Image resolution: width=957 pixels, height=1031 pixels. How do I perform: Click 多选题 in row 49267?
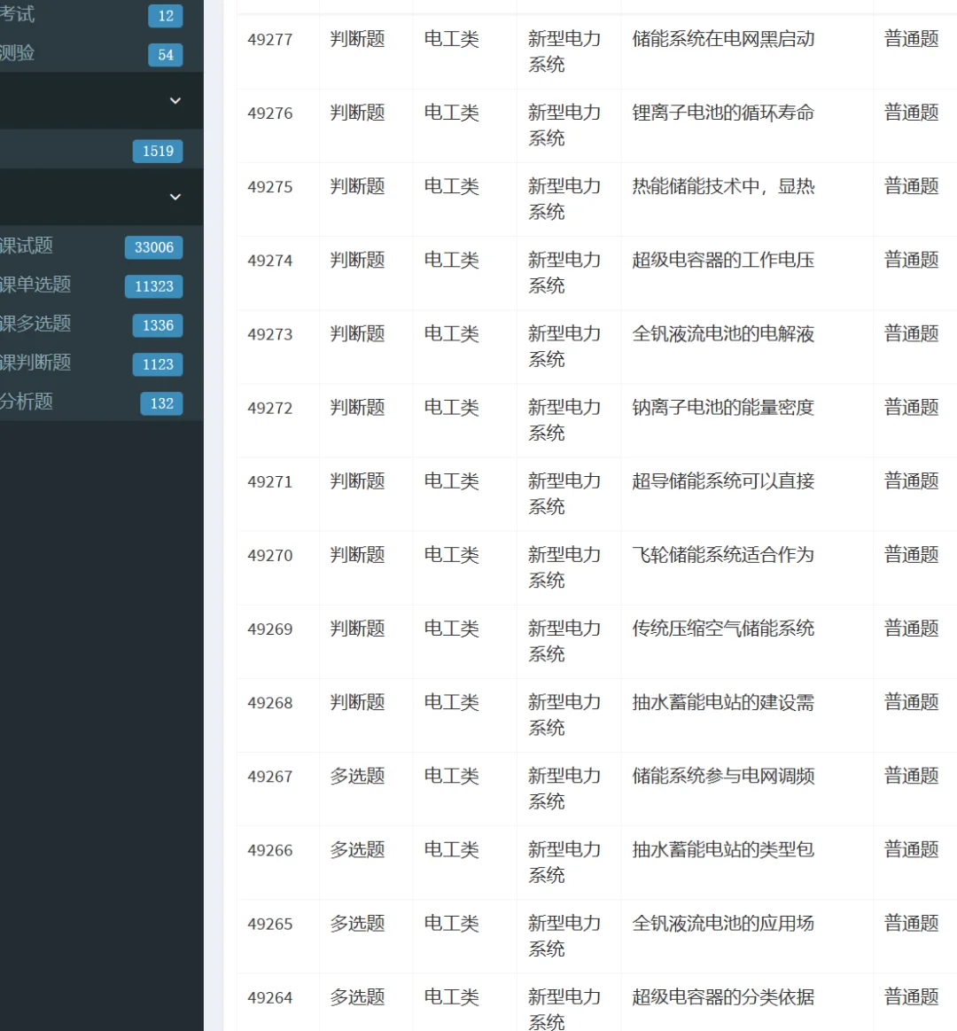pos(357,776)
